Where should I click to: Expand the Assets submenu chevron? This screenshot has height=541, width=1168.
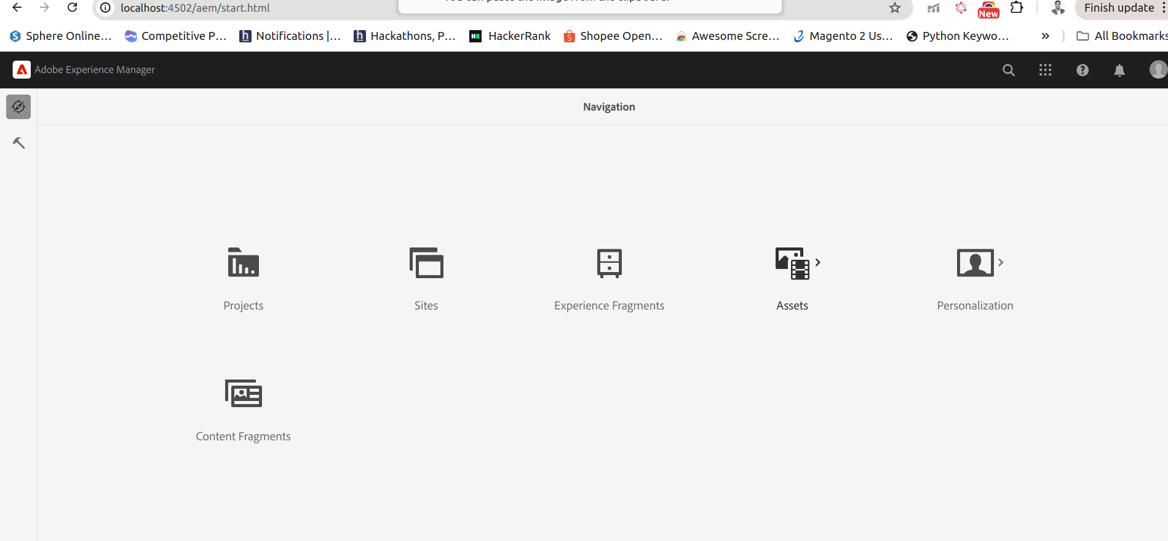click(817, 262)
